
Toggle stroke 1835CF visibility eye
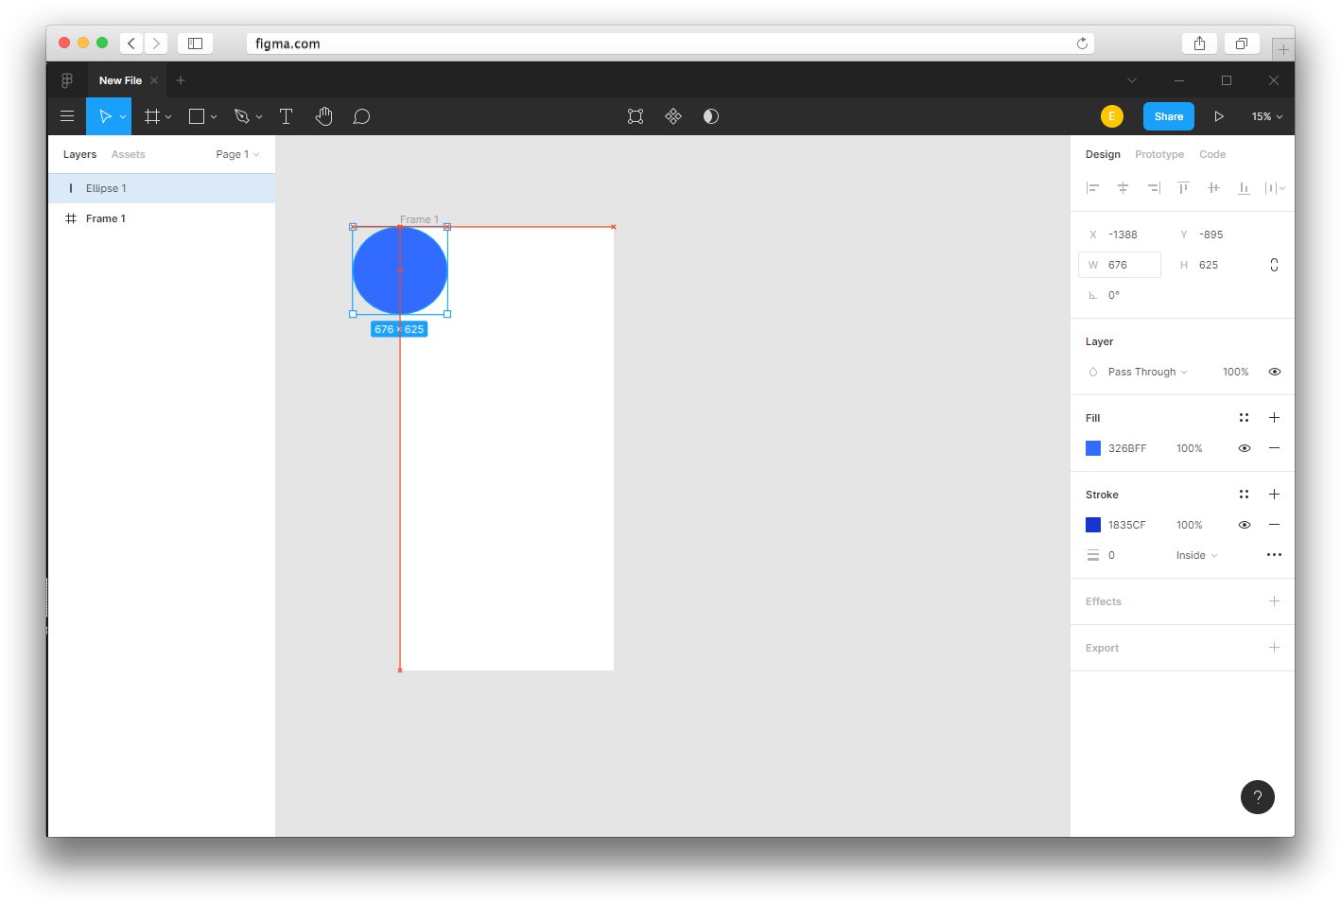point(1244,525)
